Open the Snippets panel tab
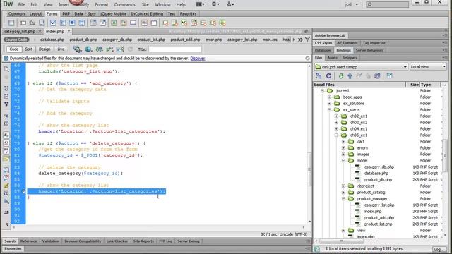This screenshot has width=452, height=254. tap(350, 58)
